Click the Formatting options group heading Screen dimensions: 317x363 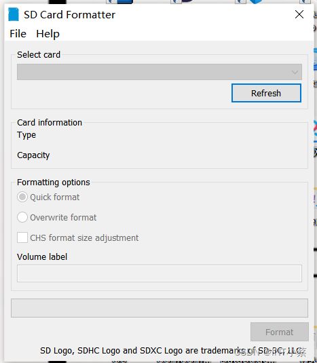tap(54, 183)
